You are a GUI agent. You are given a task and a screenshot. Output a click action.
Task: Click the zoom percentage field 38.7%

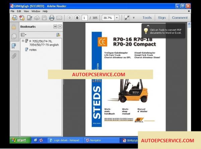point(108,18)
